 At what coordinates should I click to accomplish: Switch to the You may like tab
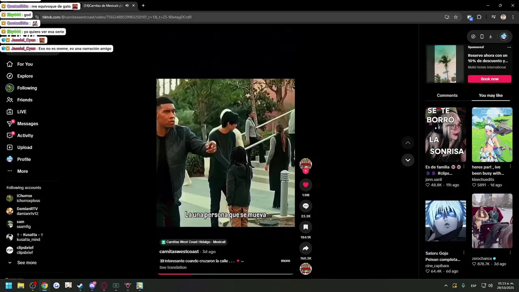[x=491, y=96]
